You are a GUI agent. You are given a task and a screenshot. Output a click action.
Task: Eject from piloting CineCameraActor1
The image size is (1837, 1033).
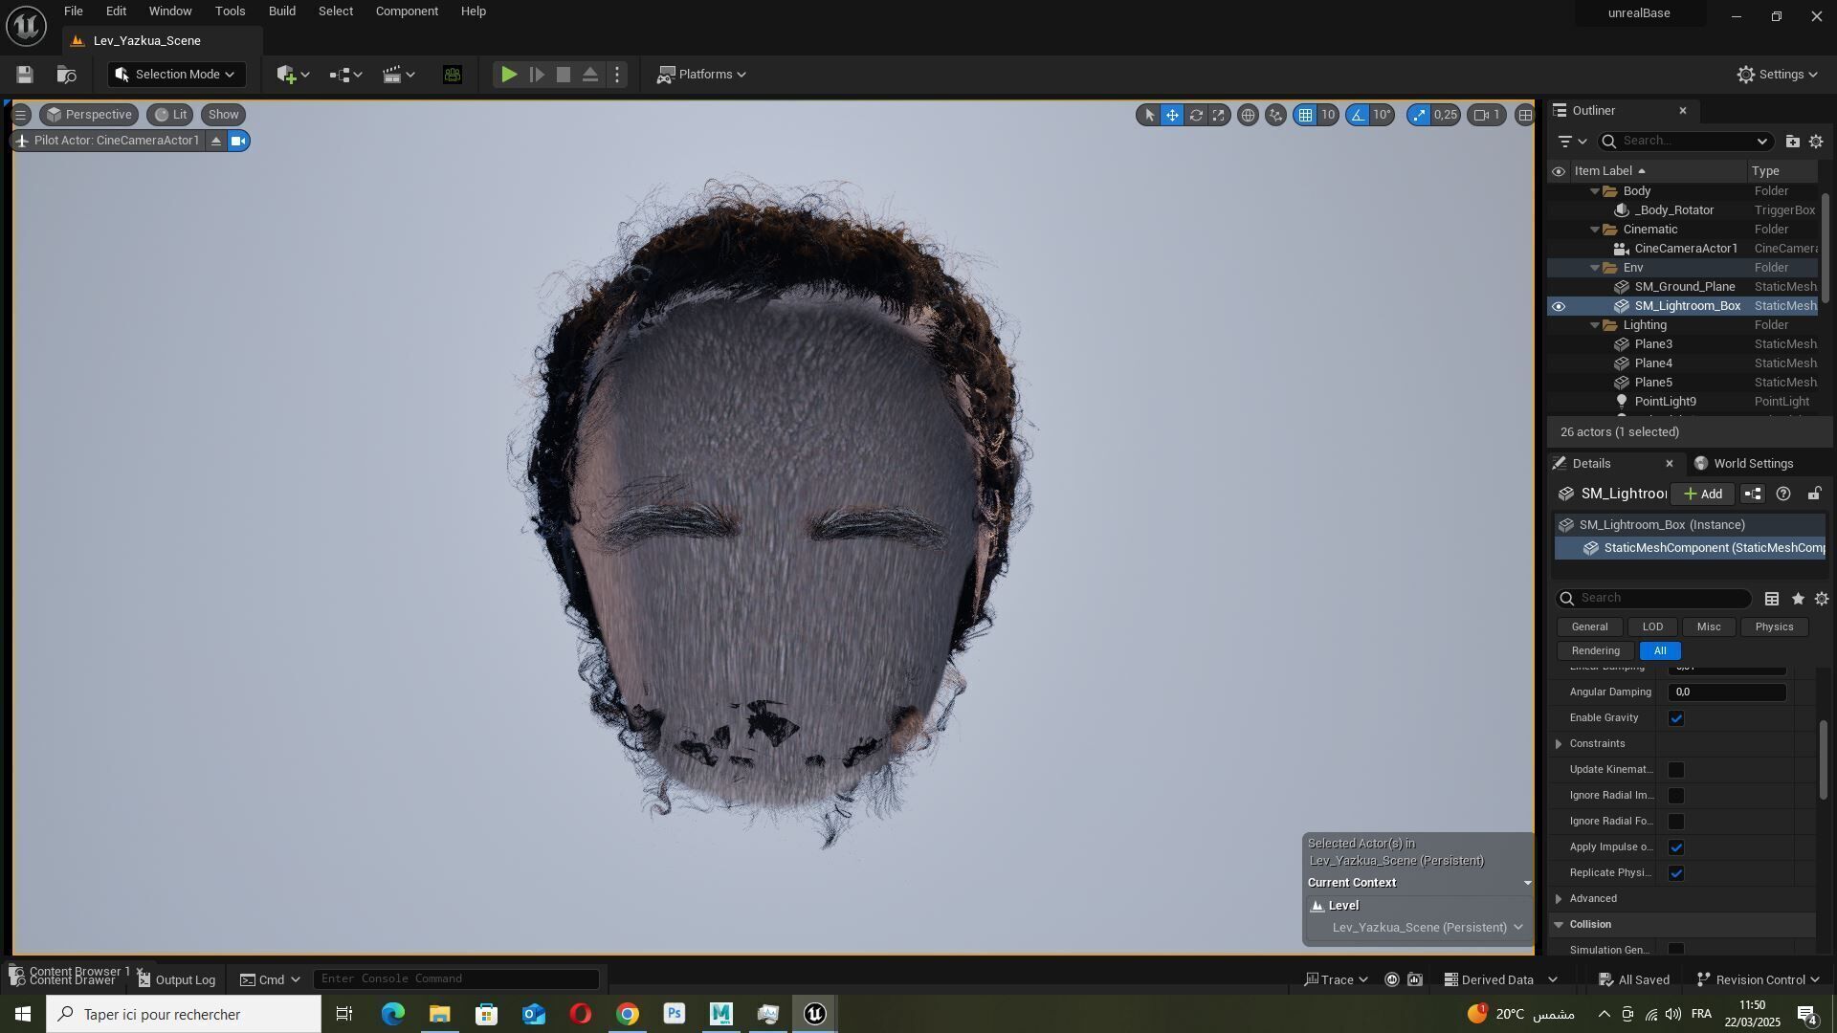216,142
